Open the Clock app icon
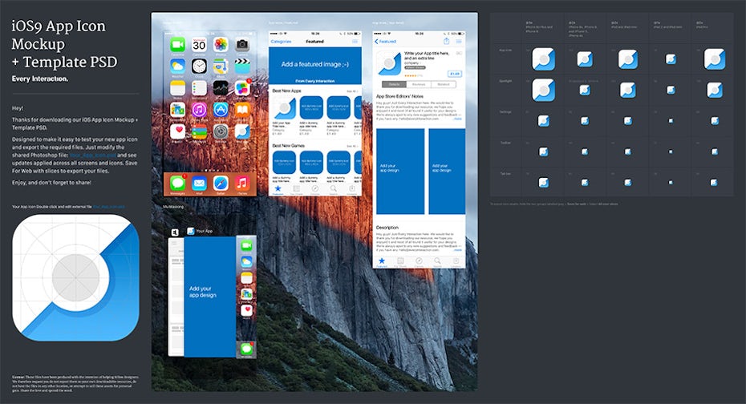 point(199,67)
